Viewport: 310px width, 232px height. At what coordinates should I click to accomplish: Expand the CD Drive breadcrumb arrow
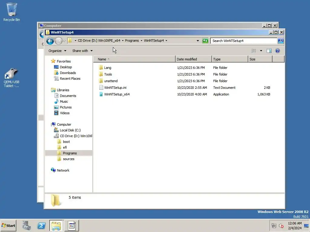coord(123,41)
